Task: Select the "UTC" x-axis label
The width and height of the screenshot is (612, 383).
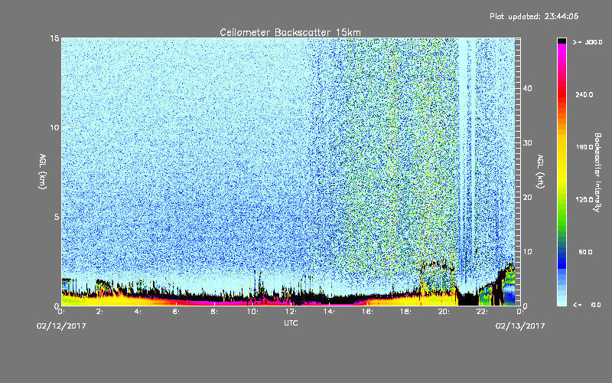Action: [291, 322]
